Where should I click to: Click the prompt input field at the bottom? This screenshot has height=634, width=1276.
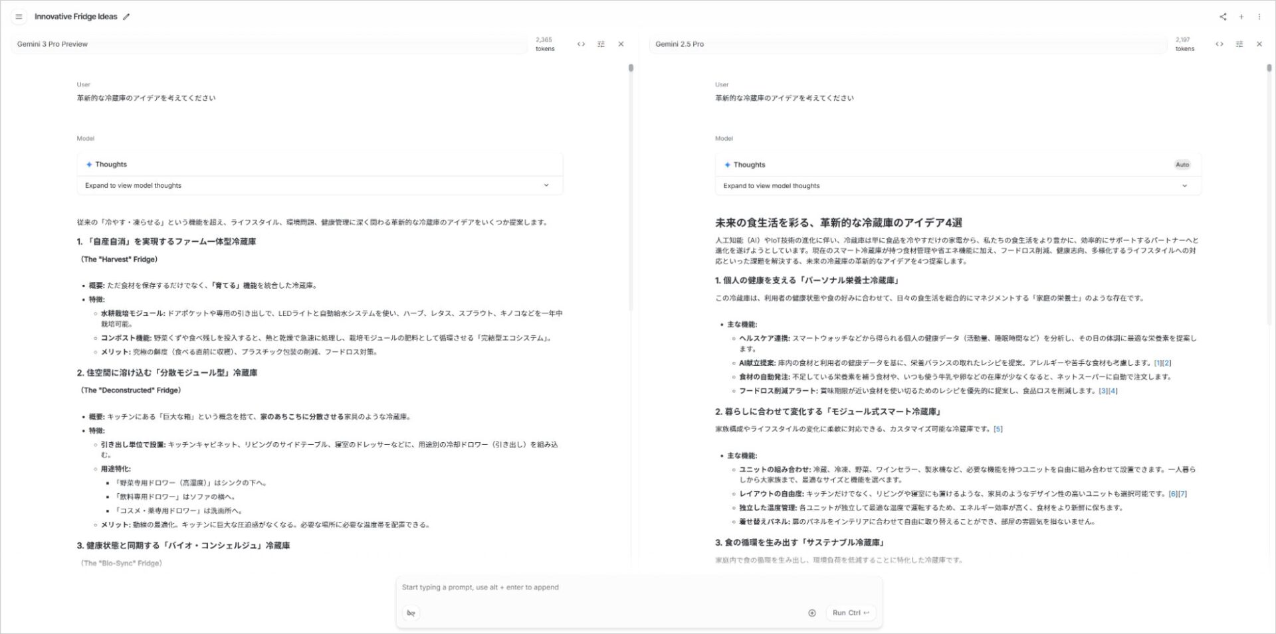point(598,587)
